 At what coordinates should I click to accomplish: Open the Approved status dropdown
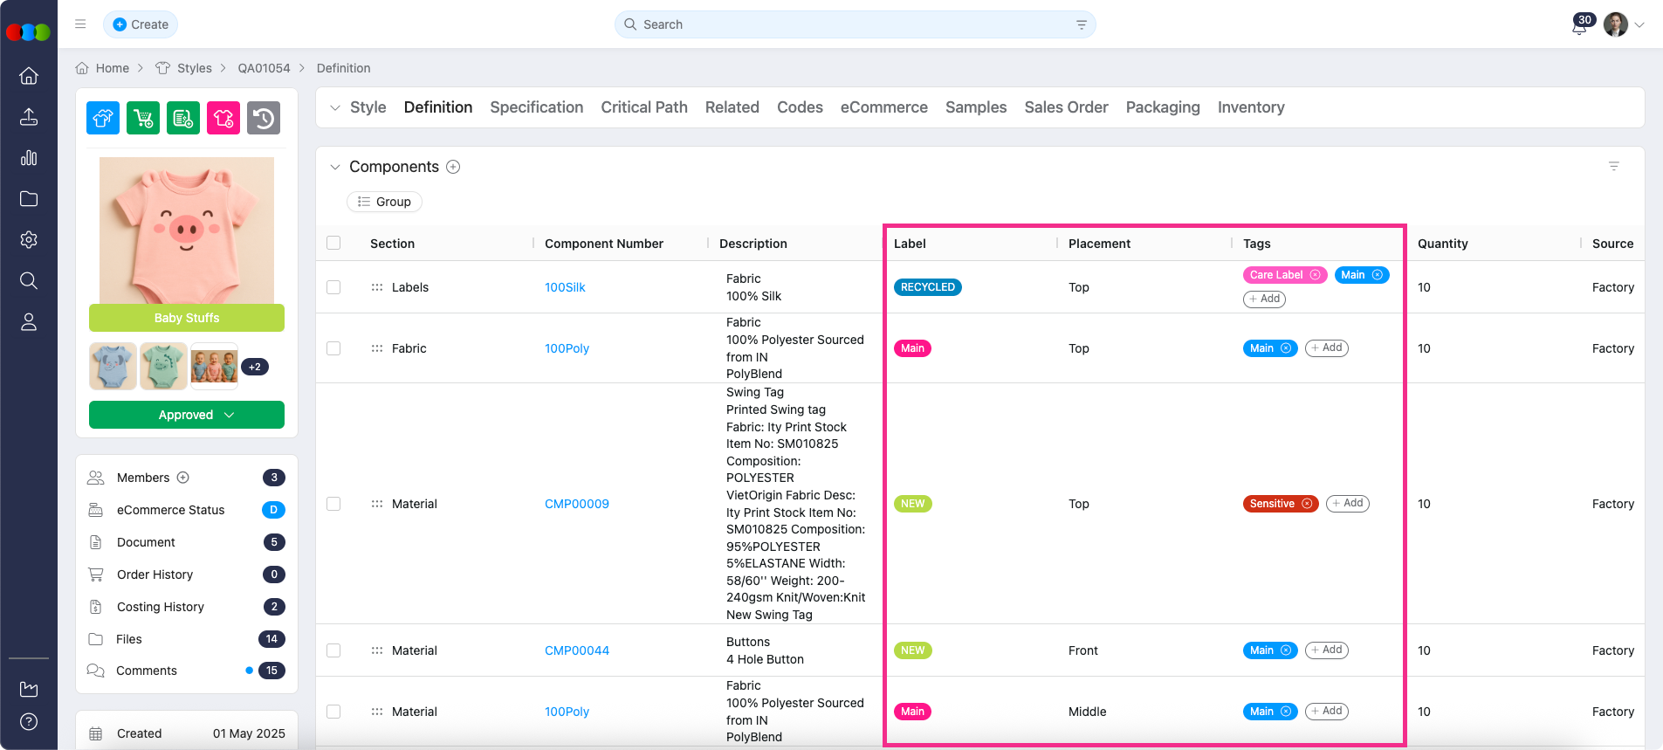[x=187, y=415]
